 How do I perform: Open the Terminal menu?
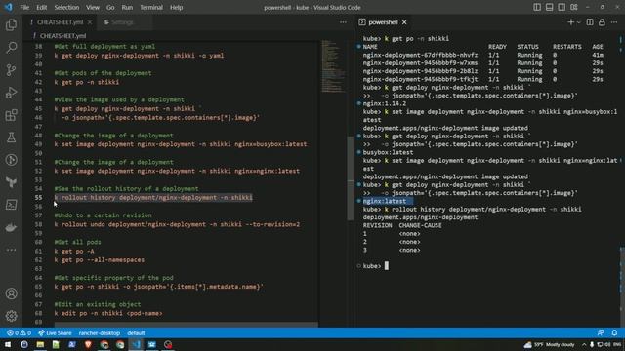[151, 7]
